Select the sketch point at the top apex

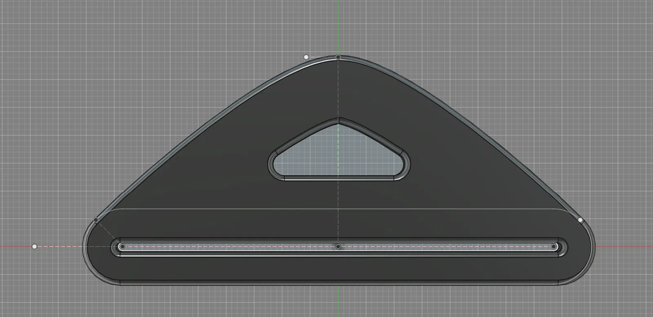click(x=338, y=57)
